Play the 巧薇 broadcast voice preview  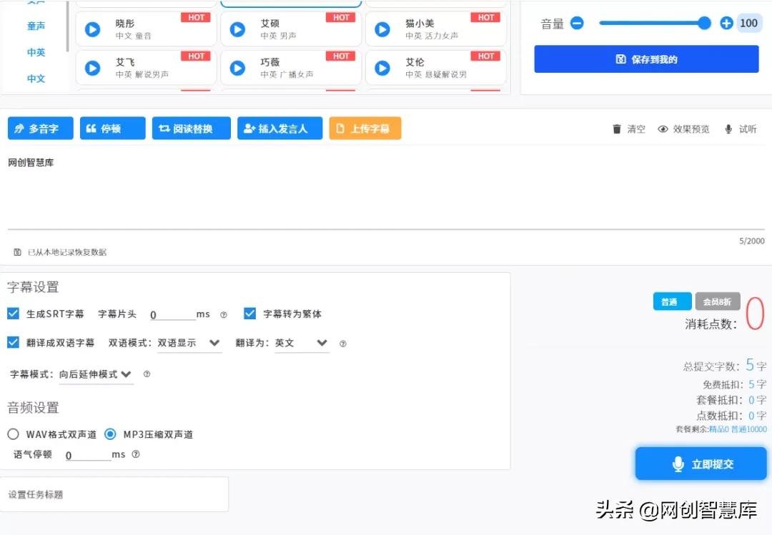click(x=237, y=67)
